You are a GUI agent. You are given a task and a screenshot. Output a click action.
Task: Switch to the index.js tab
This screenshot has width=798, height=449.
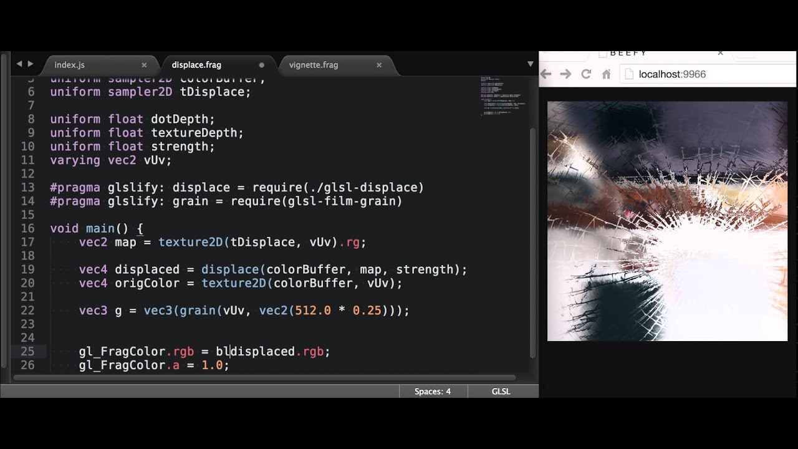[69, 65]
